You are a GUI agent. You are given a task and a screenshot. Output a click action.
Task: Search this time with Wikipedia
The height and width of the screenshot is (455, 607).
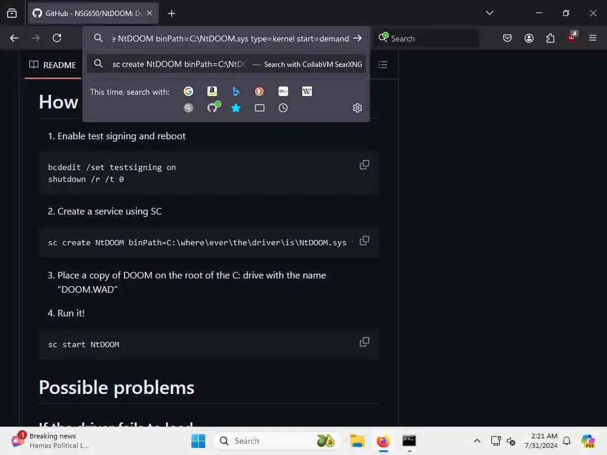point(307,91)
